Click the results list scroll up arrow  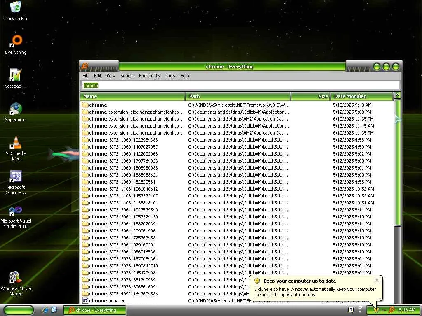[x=397, y=95]
